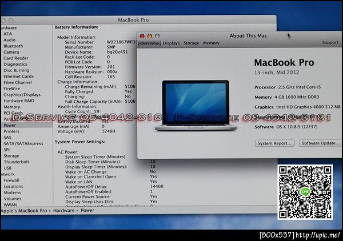Click the Wake on LAN row
The image size is (343, 241).
(x=111, y=182)
